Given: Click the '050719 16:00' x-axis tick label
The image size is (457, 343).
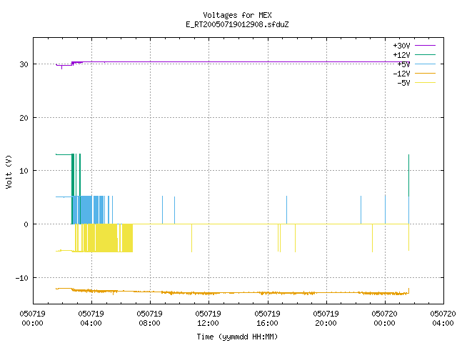Looking at the screenshot, I should pyautogui.click(x=267, y=318).
